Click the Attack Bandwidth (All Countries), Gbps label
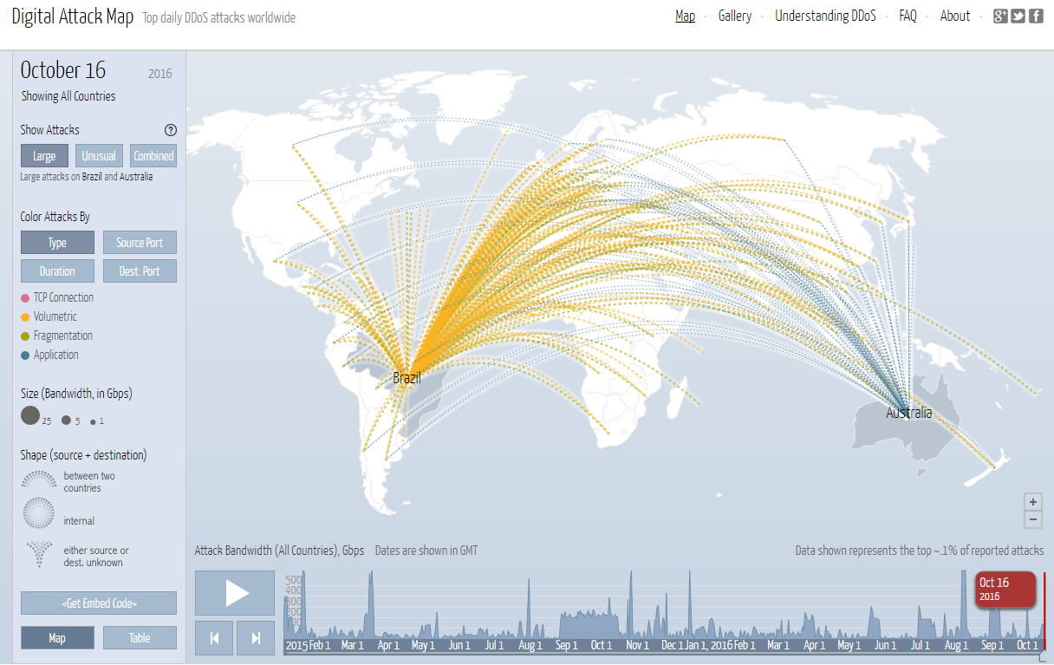Screen dimensions: 1054x665 click(279, 551)
